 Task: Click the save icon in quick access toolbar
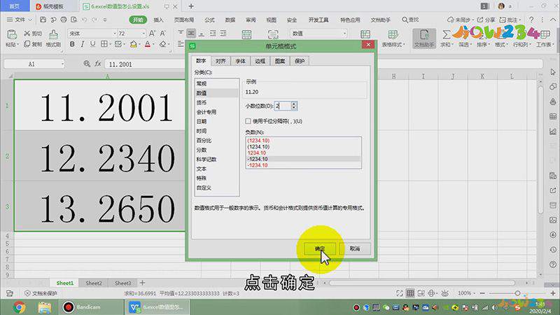click(x=43, y=20)
